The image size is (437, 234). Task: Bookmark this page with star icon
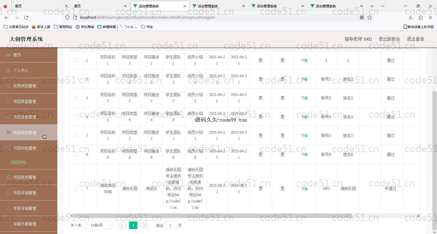click(x=370, y=17)
